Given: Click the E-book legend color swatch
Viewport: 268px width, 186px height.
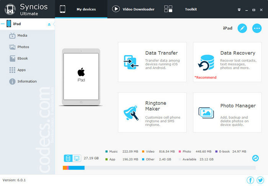Looking at the screenshot, I should (x=216, y=151).
